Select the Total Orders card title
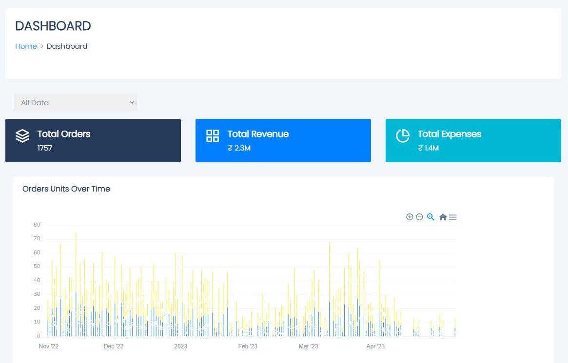The image size is (568, 363). pos(64,134)
